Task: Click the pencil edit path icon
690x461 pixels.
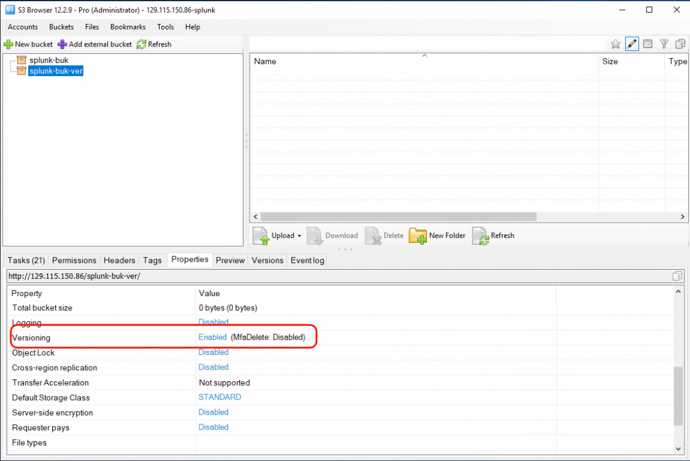Action: (632, 44)
